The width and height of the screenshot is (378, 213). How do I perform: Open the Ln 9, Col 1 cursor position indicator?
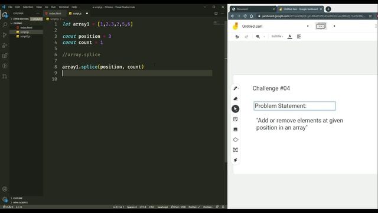(x=118, y=207)
